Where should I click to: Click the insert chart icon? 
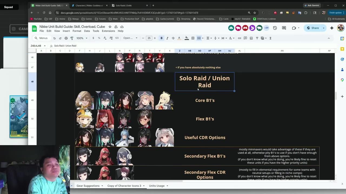point(251,38)
